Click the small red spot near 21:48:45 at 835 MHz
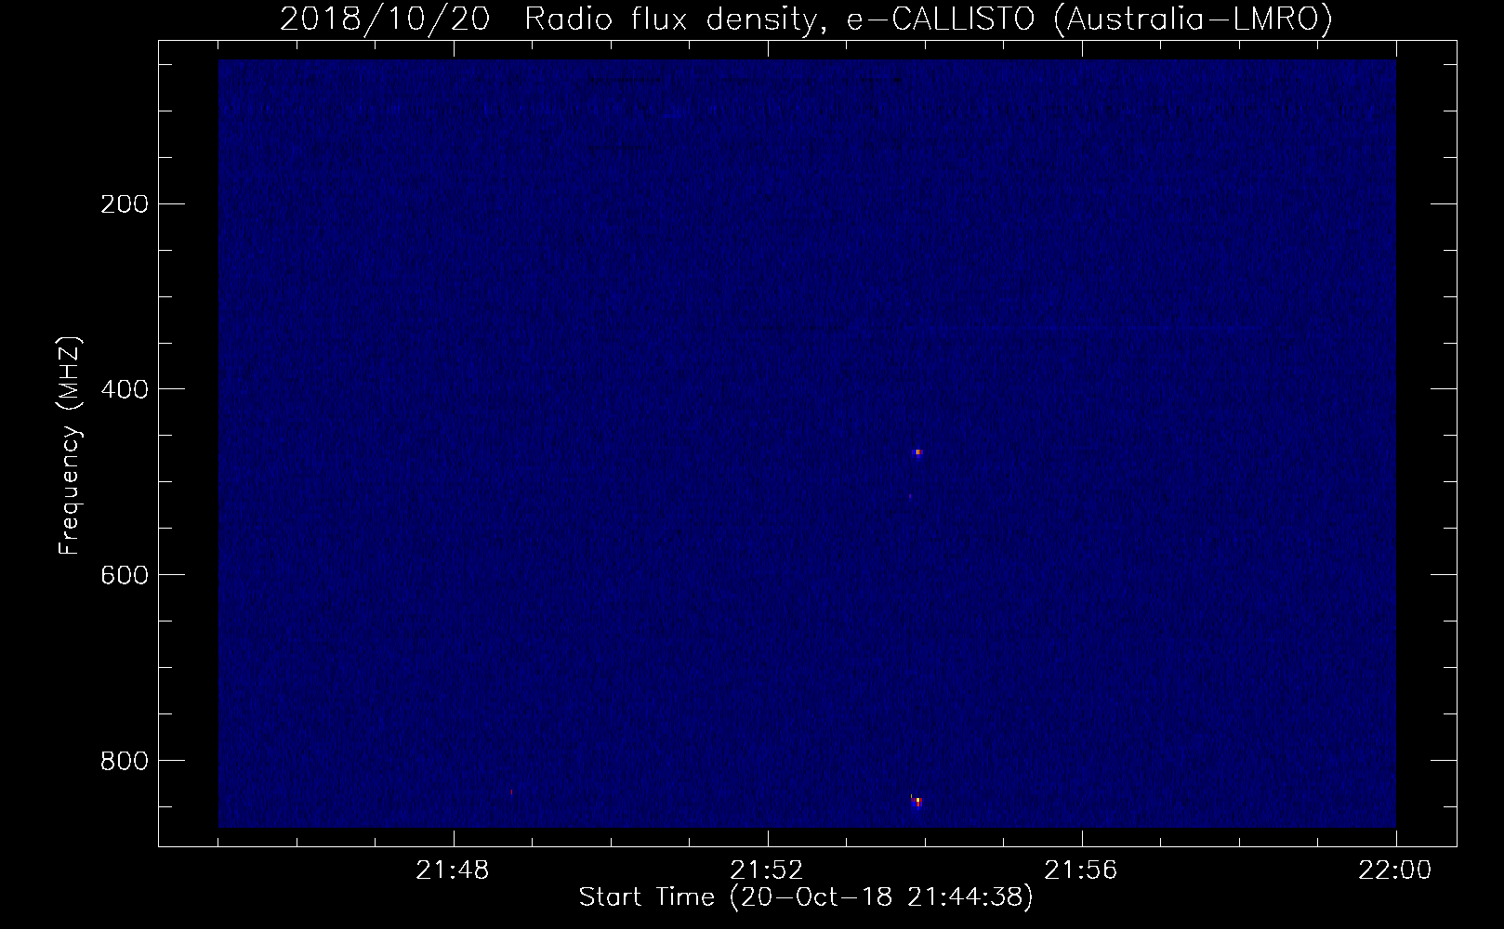 coord(512,792)
